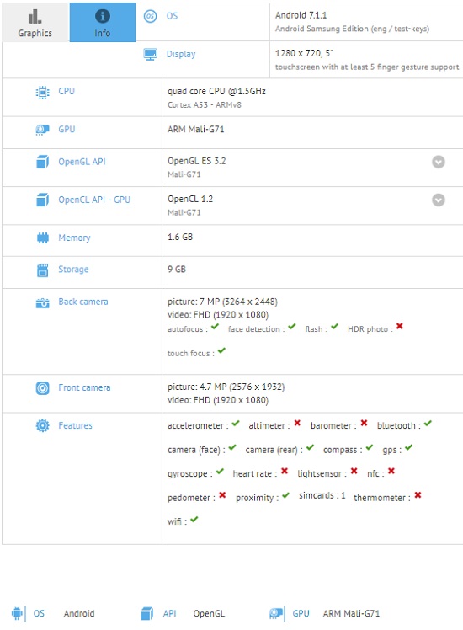Click the Memory chip icon

point(43,238)
